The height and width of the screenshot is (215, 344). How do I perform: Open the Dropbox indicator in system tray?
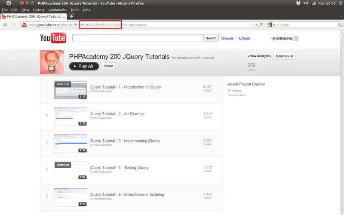pyautogui.click(x=298, y=3)
